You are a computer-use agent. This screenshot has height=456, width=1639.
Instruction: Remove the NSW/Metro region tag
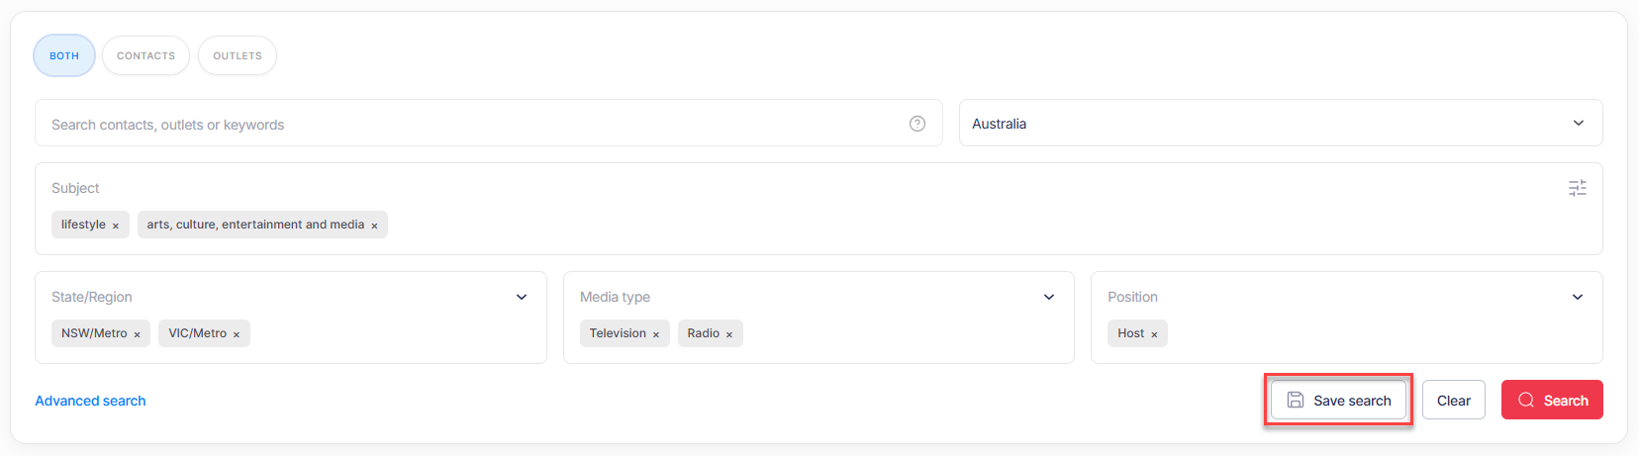(138, 334)
